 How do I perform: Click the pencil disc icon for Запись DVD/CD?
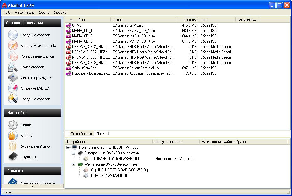(13, 45)
